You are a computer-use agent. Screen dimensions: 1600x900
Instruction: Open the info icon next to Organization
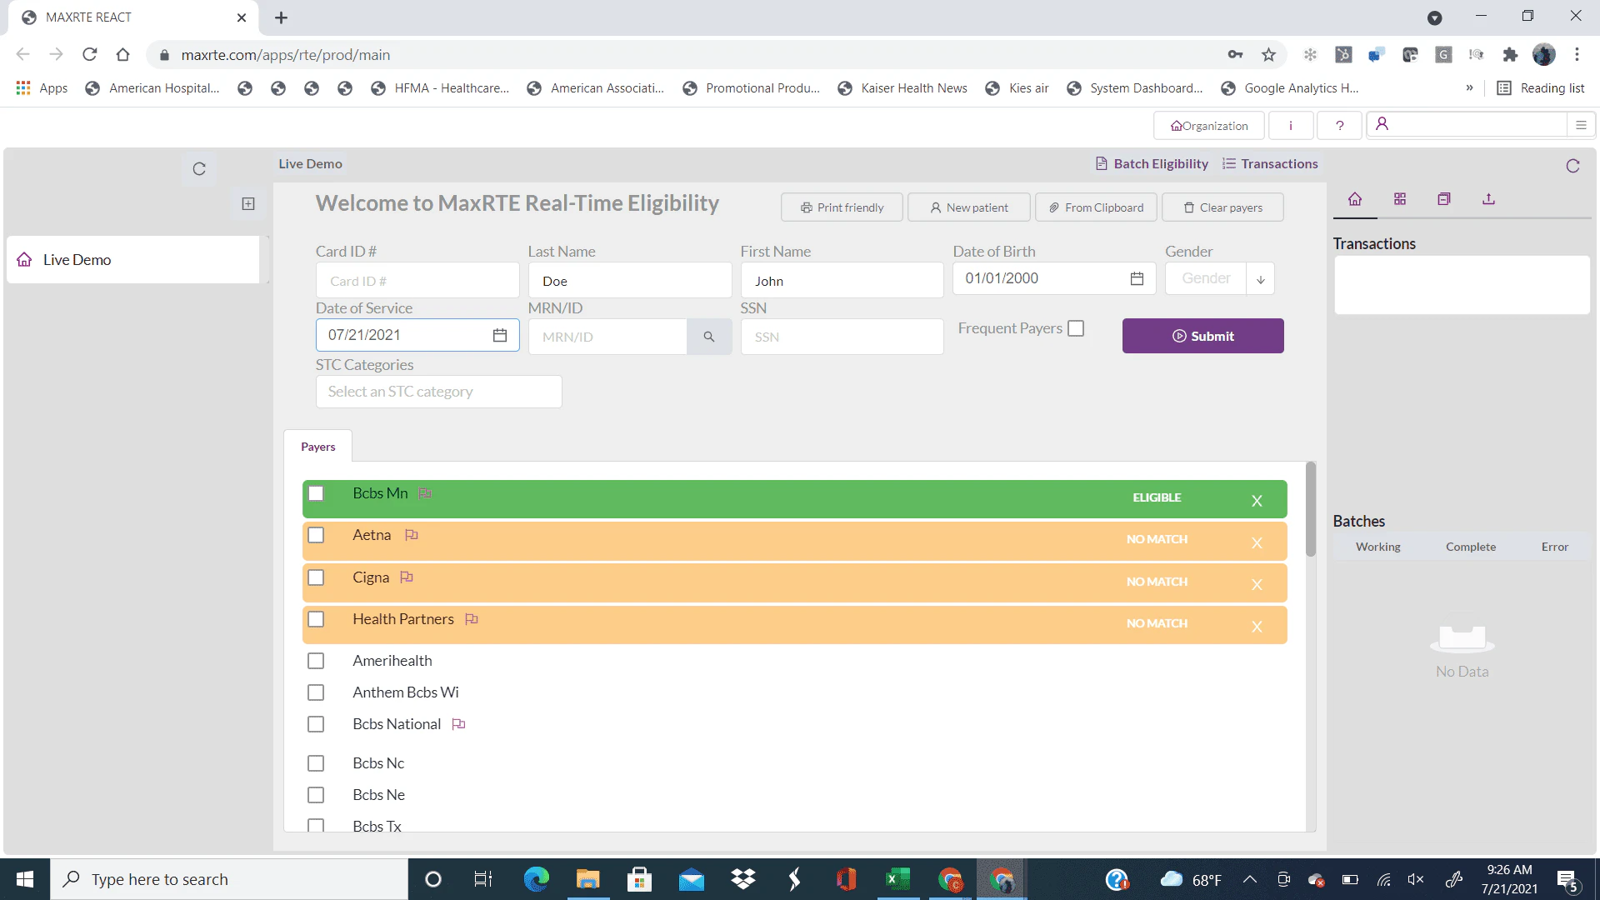tap(1290, 125)
